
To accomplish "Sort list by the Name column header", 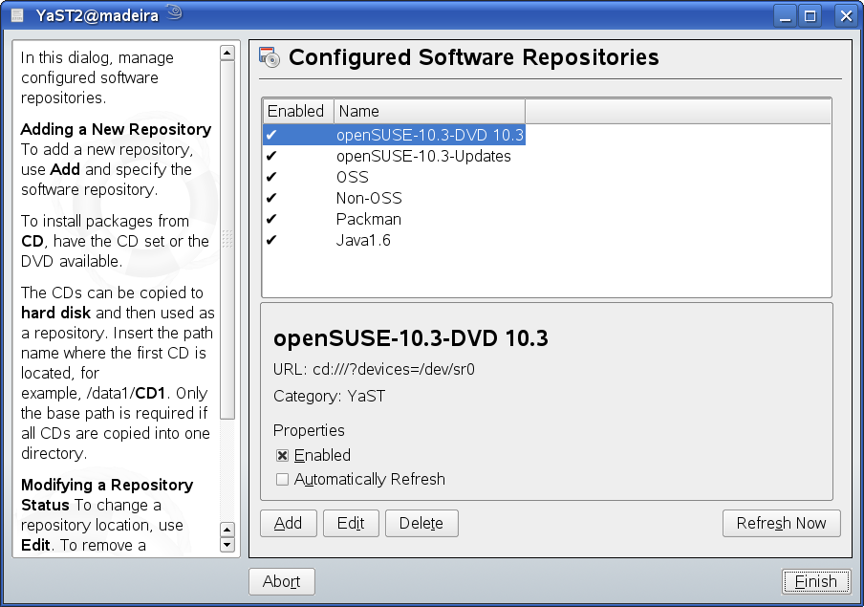I will pyautogui.click(x=429, y=112).
